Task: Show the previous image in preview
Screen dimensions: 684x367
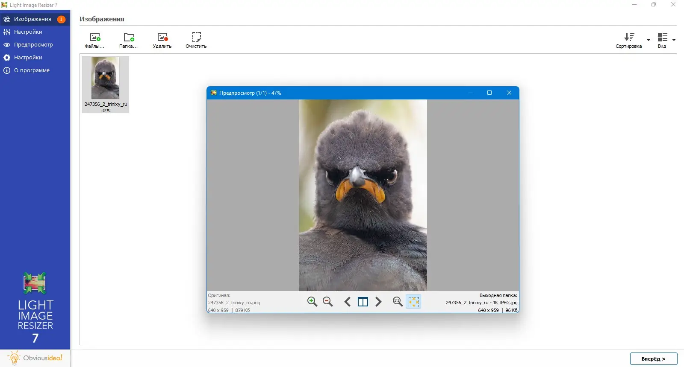Action: 348,302
